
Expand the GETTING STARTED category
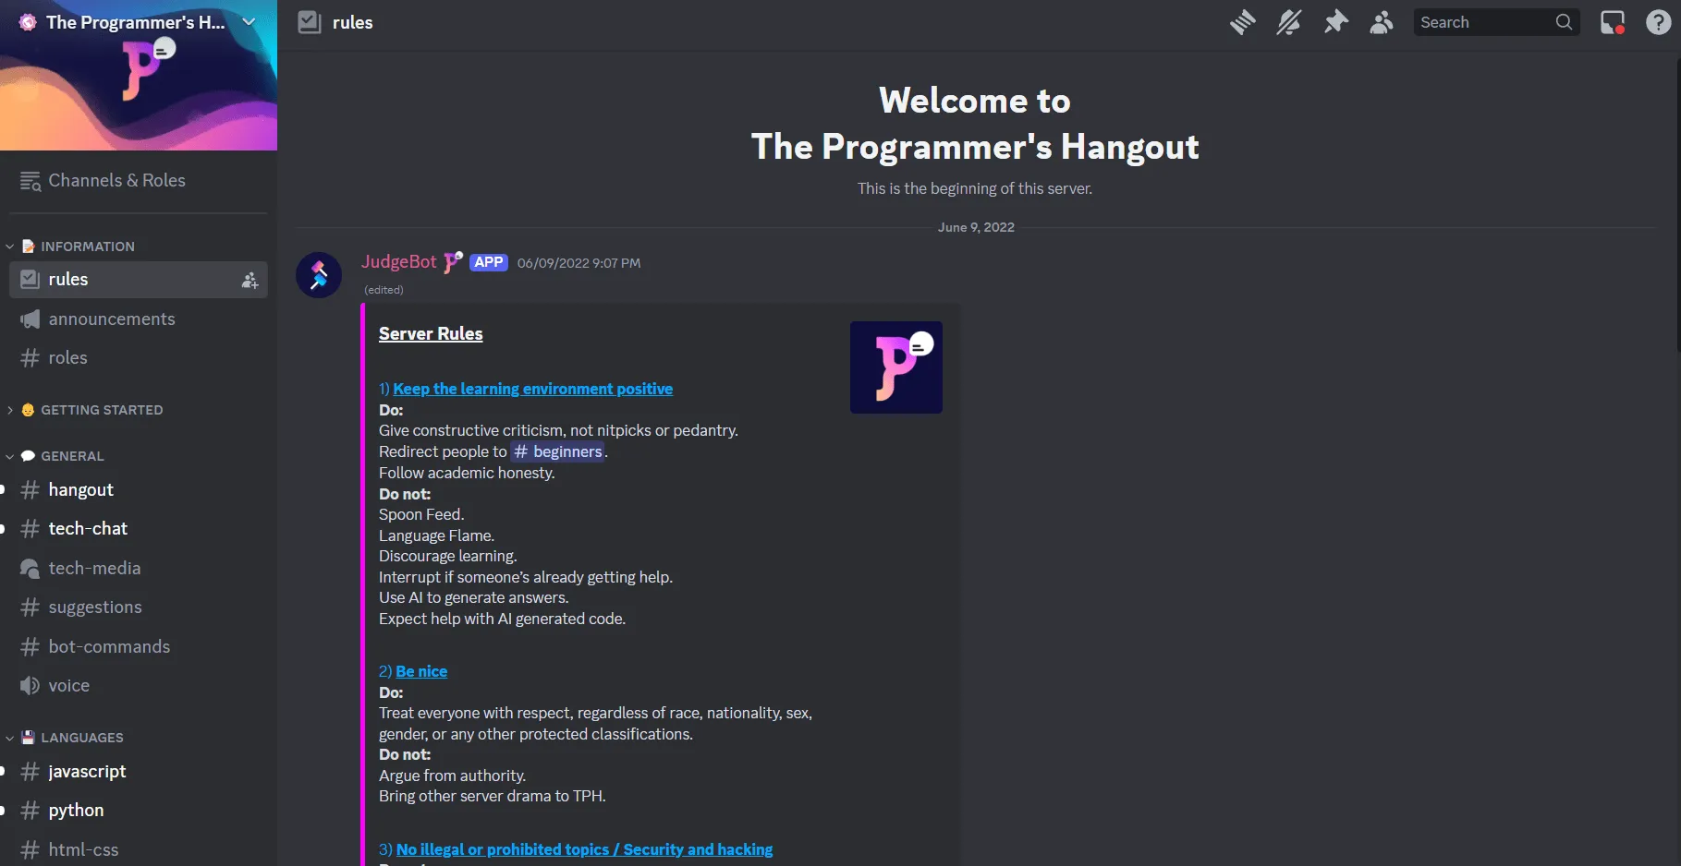point(85,410)
